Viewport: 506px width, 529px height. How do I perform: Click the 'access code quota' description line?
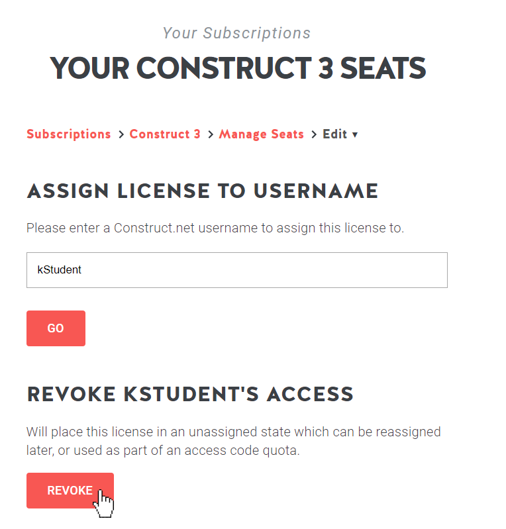[163, 450]
